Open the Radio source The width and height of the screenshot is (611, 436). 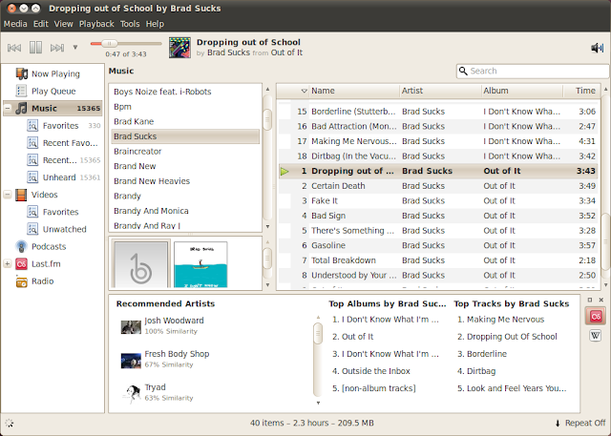point(34,281)
